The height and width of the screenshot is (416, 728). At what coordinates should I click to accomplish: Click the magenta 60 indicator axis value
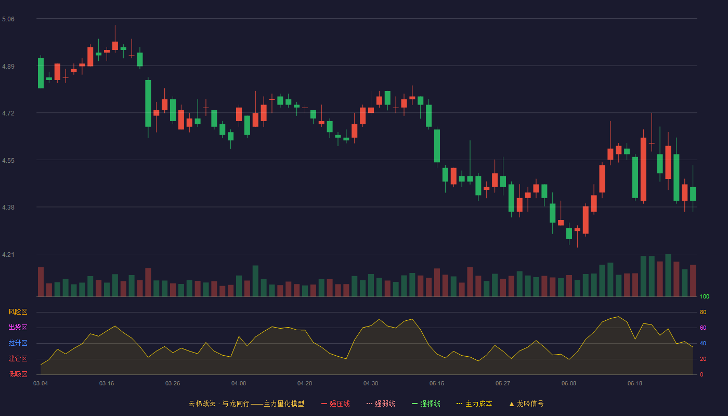pyautogui.click(x=703, y=328)
